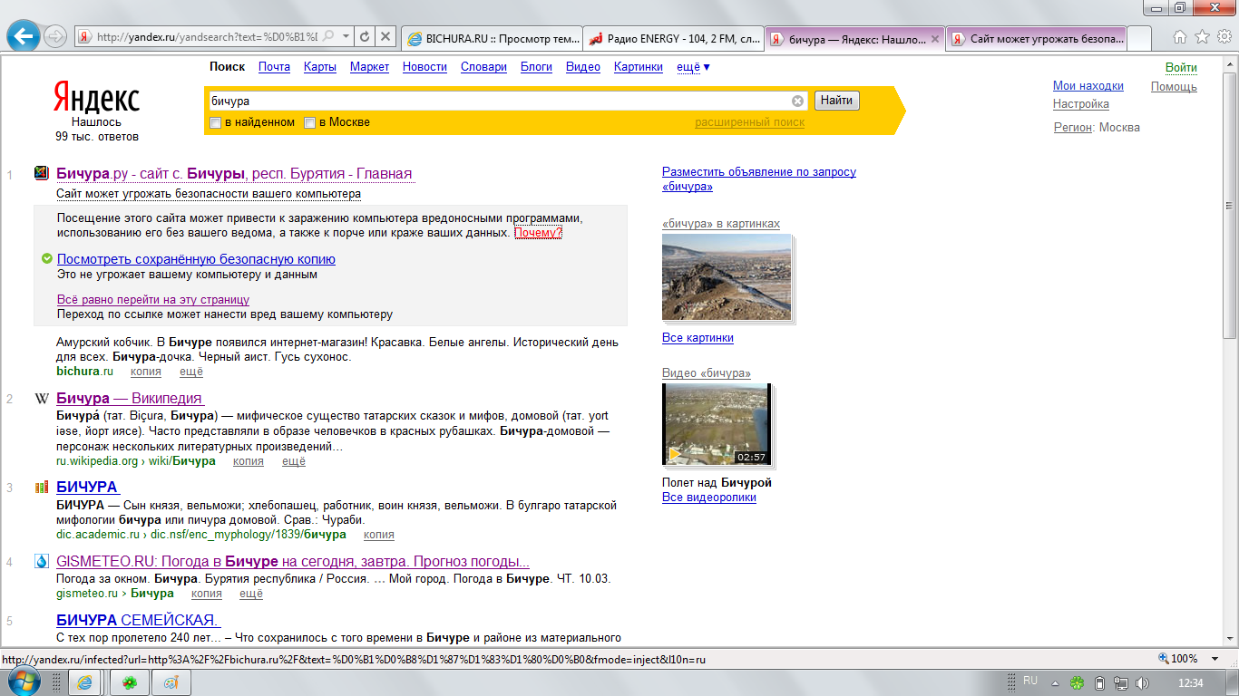Click Разместить объявление по запросу link
1239x696 pixels.
[759, 179]
